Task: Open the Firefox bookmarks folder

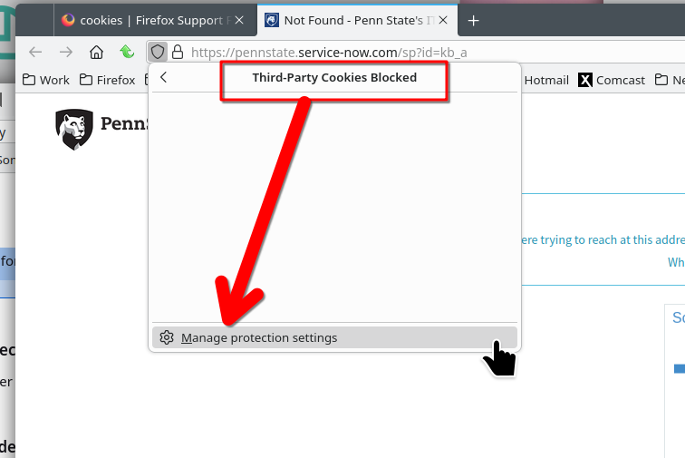Action: click(108, 80)
